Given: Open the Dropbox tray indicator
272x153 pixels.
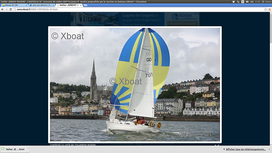Looking at the screenshot, I should click(233, 2).
